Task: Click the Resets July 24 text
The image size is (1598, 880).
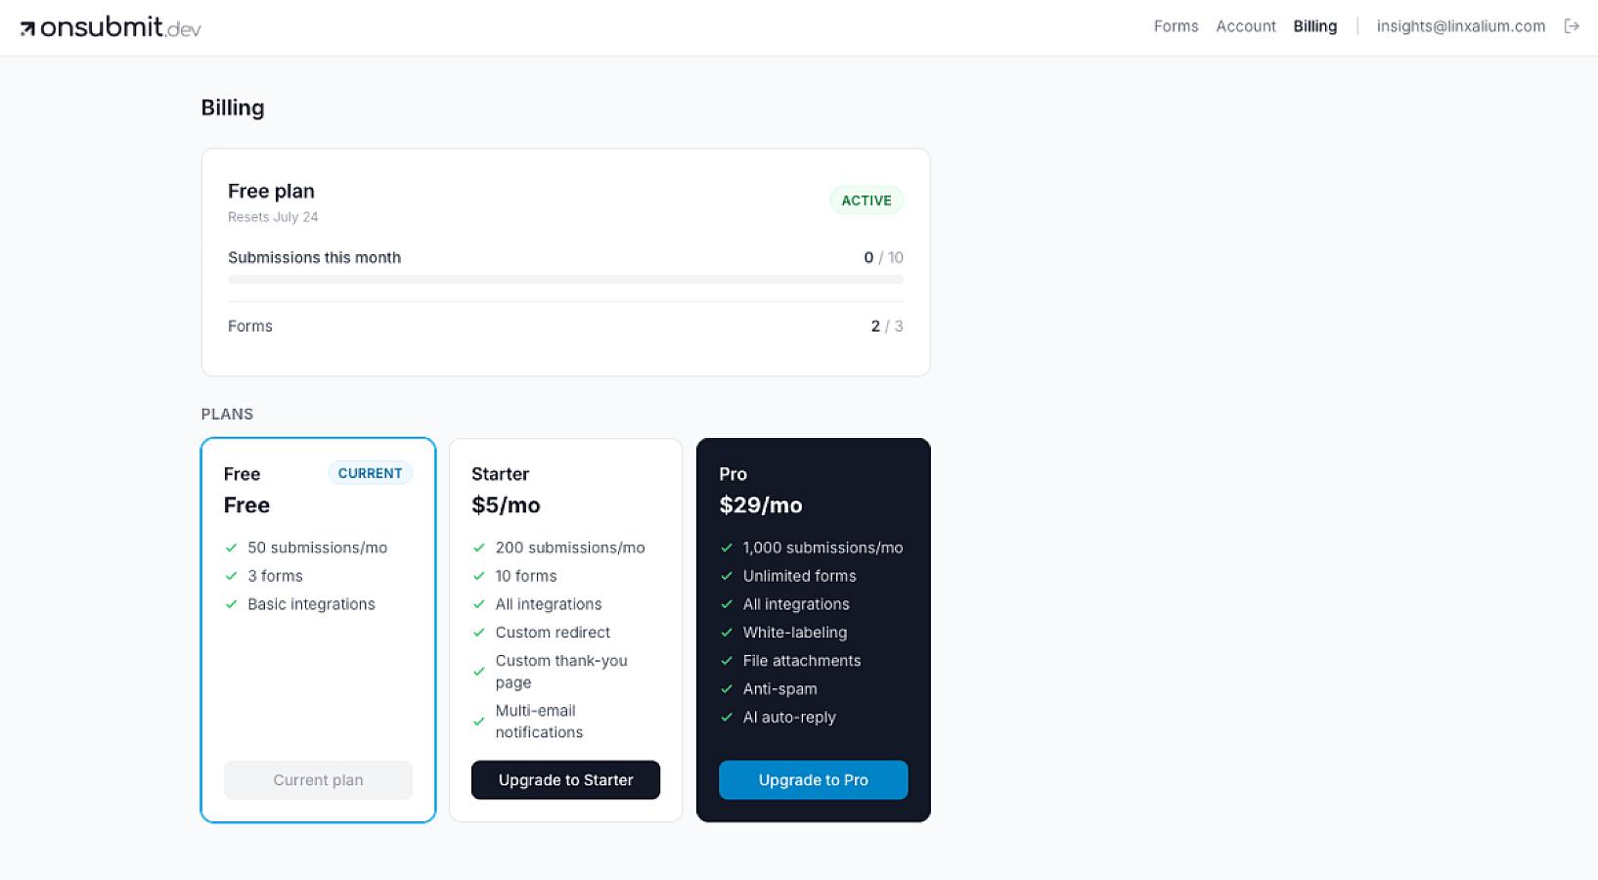Action: pyautogui.click(x=273, y=217)
